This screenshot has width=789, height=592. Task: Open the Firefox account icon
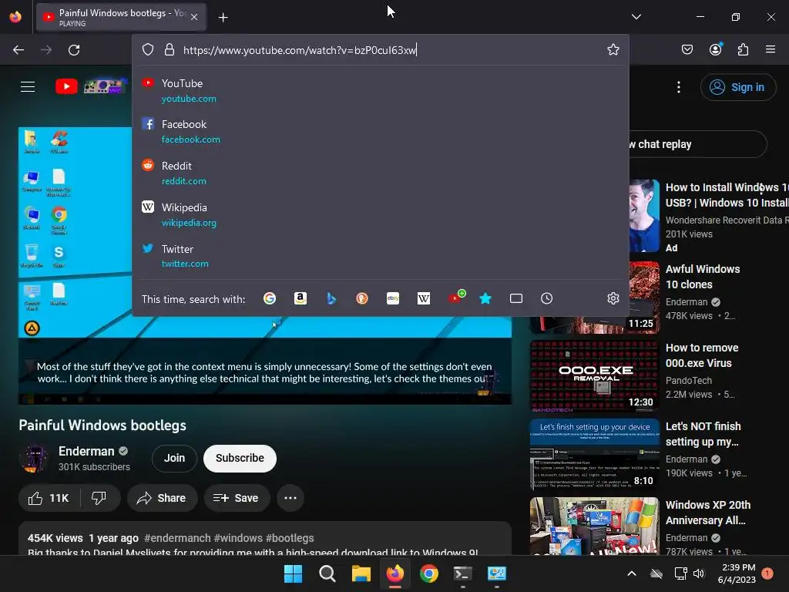click(715, 49)
